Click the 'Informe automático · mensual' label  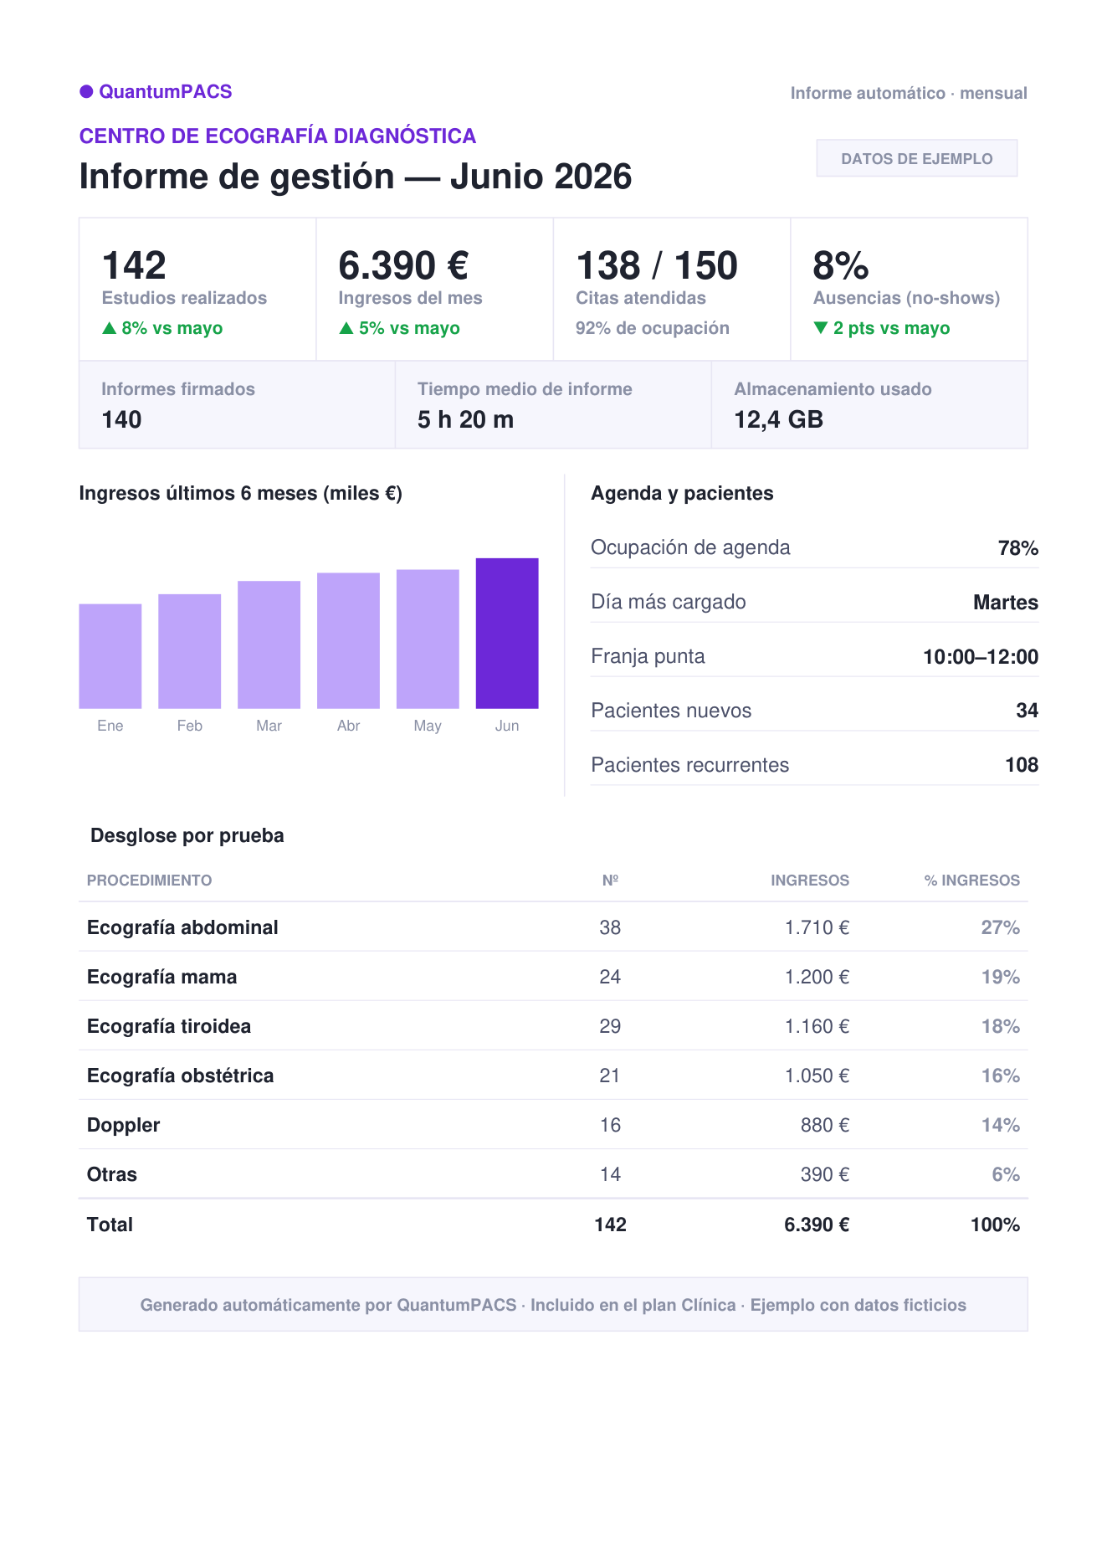(x=909, y=93)
